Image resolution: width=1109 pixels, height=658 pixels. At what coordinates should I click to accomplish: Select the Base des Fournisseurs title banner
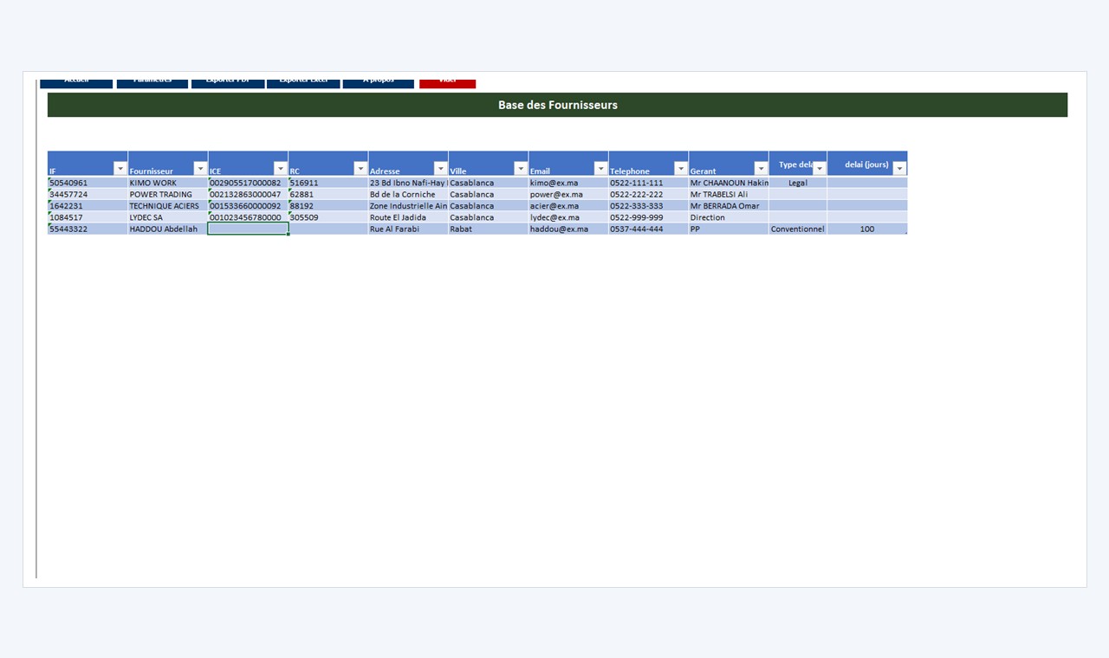(x=557, y=105)
